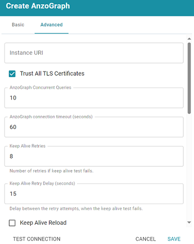Screen dimensions: 194x244
Task: Enable the Keep Alive Reload checkbox
Action: [x=12, y=223]
